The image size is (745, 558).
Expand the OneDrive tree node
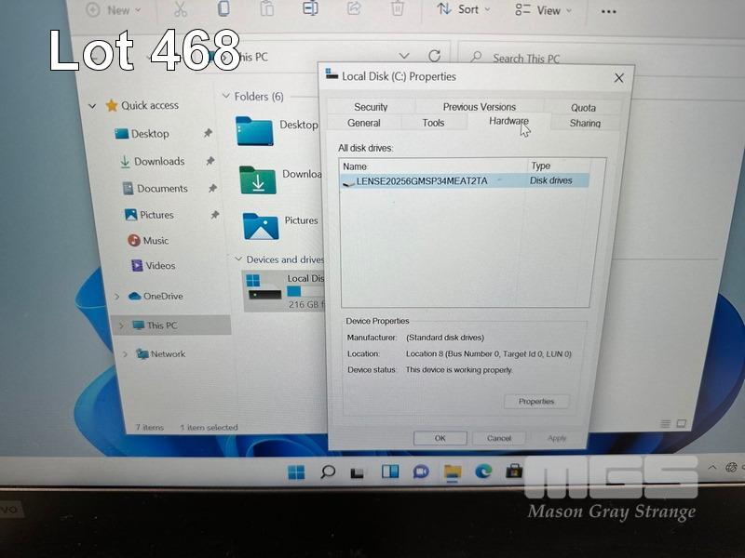[x=116, y=297]
